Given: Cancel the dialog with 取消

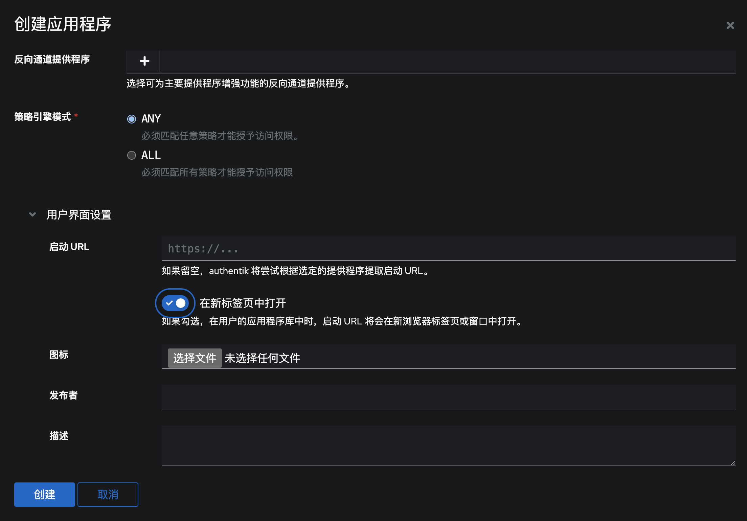Looking at the screenshot, I should click(x=108, y=494).
